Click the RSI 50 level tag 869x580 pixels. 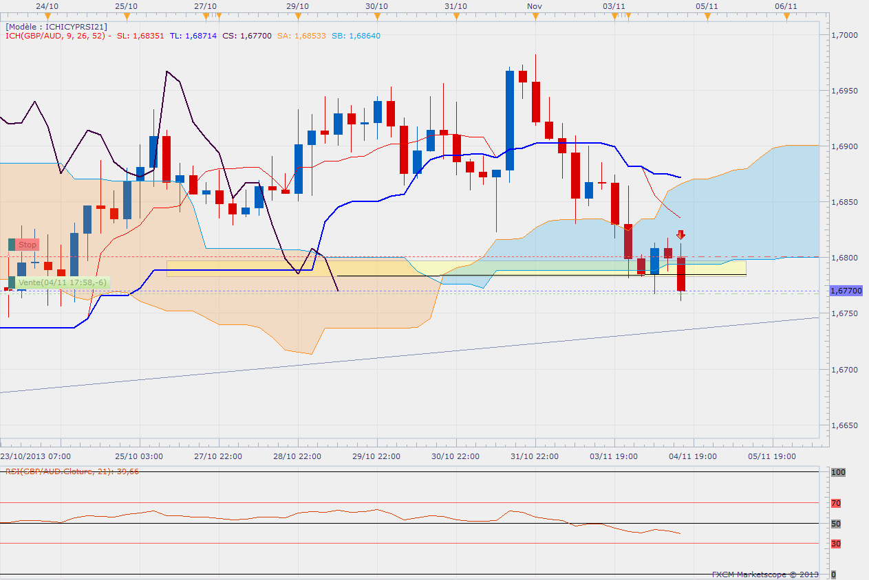click(836, 524)
